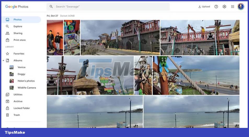Open Utilities in the sidebar

18,94
